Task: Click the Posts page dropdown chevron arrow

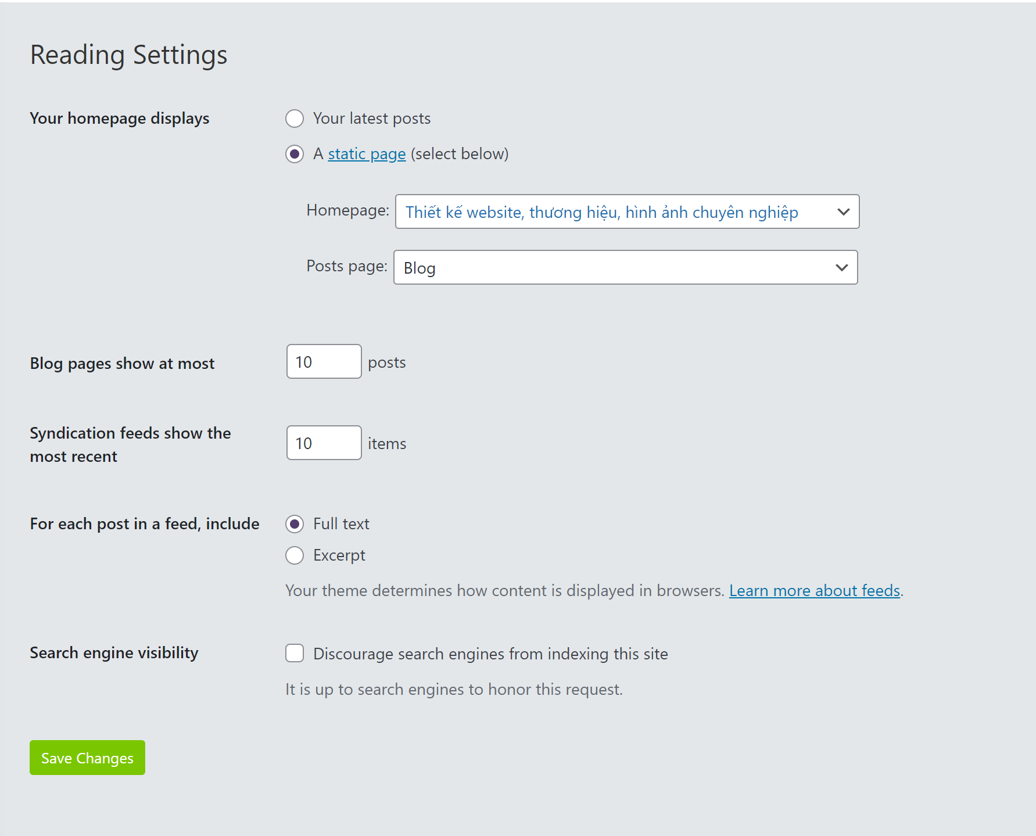Action: (841, 268)
